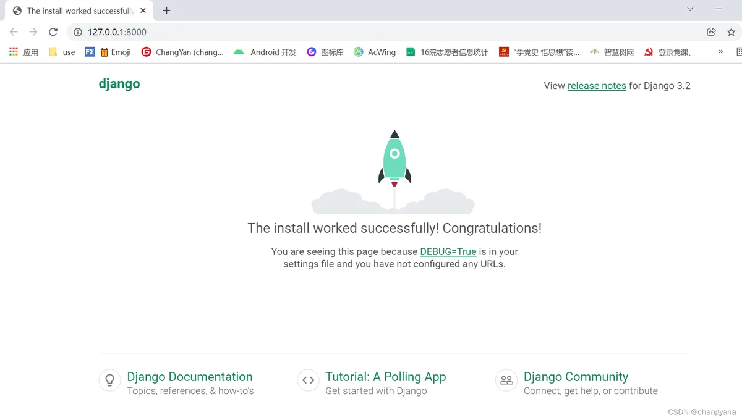The image size is (742, 420).
Task: Click the Congratulations heading text
Action: point(394,228)
